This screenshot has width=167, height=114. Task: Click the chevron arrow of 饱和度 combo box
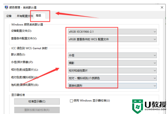tap(155, 86)
